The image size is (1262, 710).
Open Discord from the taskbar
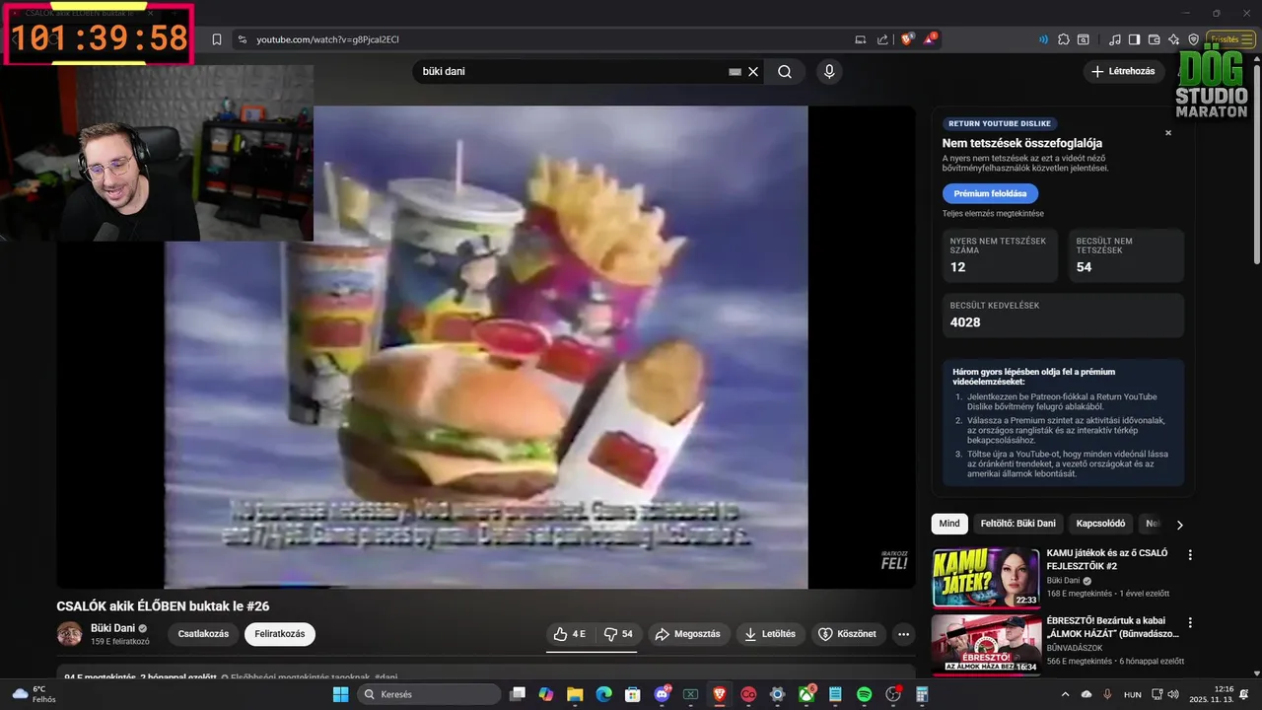[x=663, y=694]
